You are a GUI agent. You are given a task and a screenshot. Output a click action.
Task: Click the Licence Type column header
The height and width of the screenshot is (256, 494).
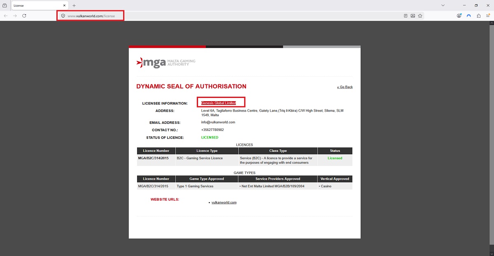click(x=207, y=151)
